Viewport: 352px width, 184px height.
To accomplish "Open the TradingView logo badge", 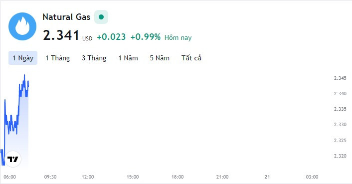I will pos(13,159).
